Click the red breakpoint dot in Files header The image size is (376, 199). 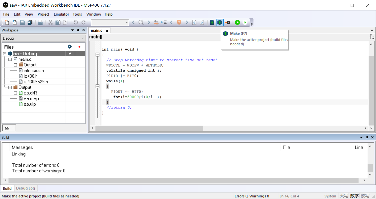[79, 46]
